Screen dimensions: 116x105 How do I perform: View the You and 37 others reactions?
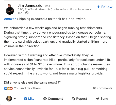tap(27, 88)
